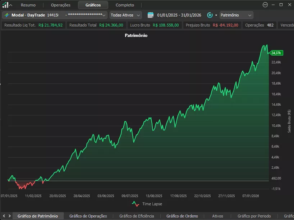The image size is (294, 220).
Task: Select Gráfico de Operações bottom tab
Action: click(x=88, y=216)
